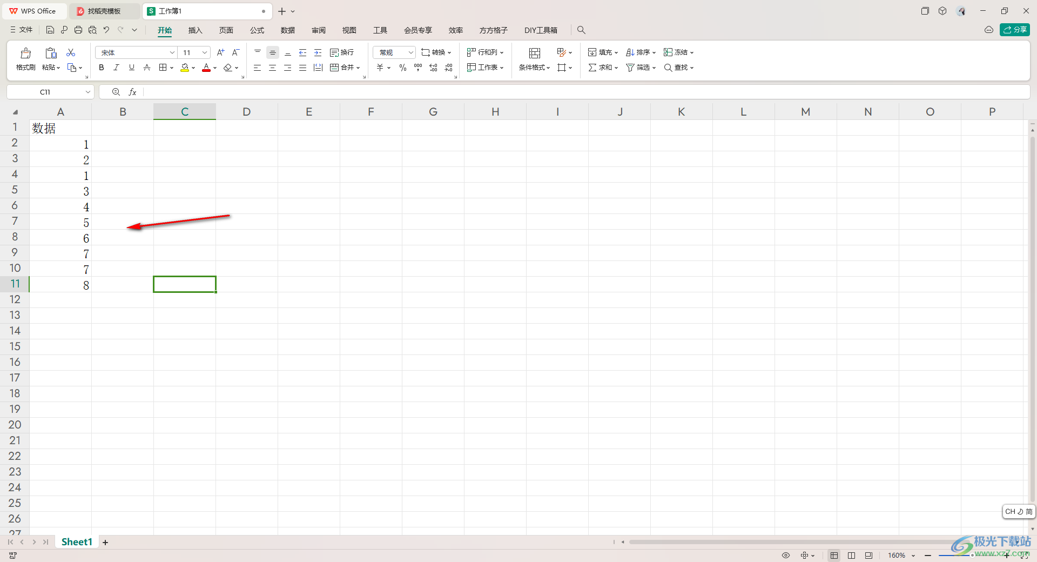Increase font size with A+ icon
Image resolution: width=1037 pixels, height=562 pixels.
220,52
